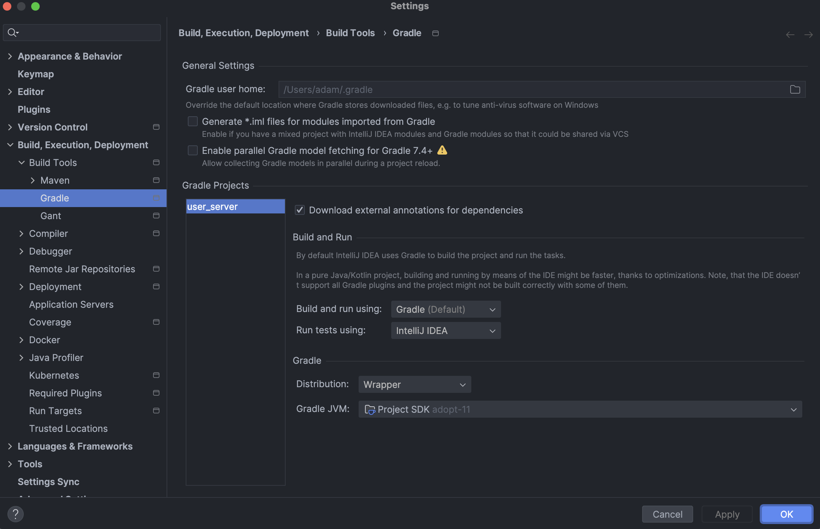Enable Generate *.iml files checkbox
The width and height of the screenshot is (820, 529).
[x=193, y=121]
